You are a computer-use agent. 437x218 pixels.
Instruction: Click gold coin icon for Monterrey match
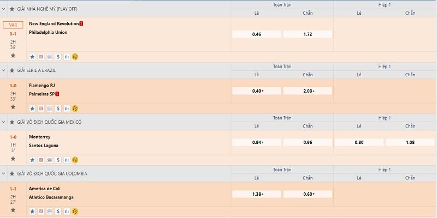coord(75,160)
